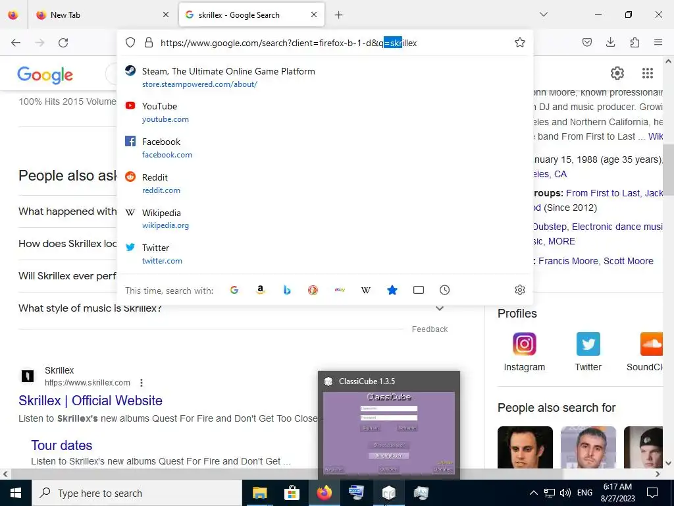Choose Reddit suggestion in URL dropdown
674x506 pixels.
click(x=325, y=183)
